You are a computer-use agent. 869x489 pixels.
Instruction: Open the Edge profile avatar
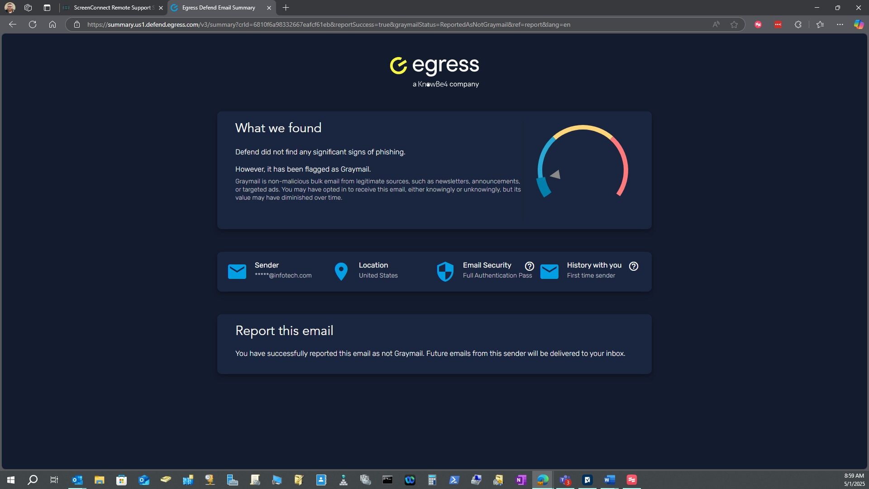click(10, 8)
